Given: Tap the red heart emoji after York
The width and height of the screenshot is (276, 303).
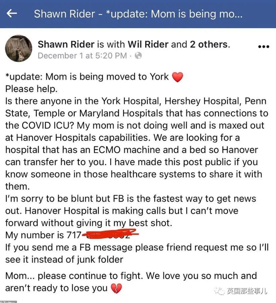Looking at the screenshot, I should tap(177, 77).
